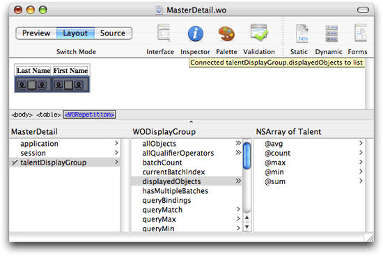Expand queryMax row arrow
This screenshot has height=257, width=383.
pos(238,219)
